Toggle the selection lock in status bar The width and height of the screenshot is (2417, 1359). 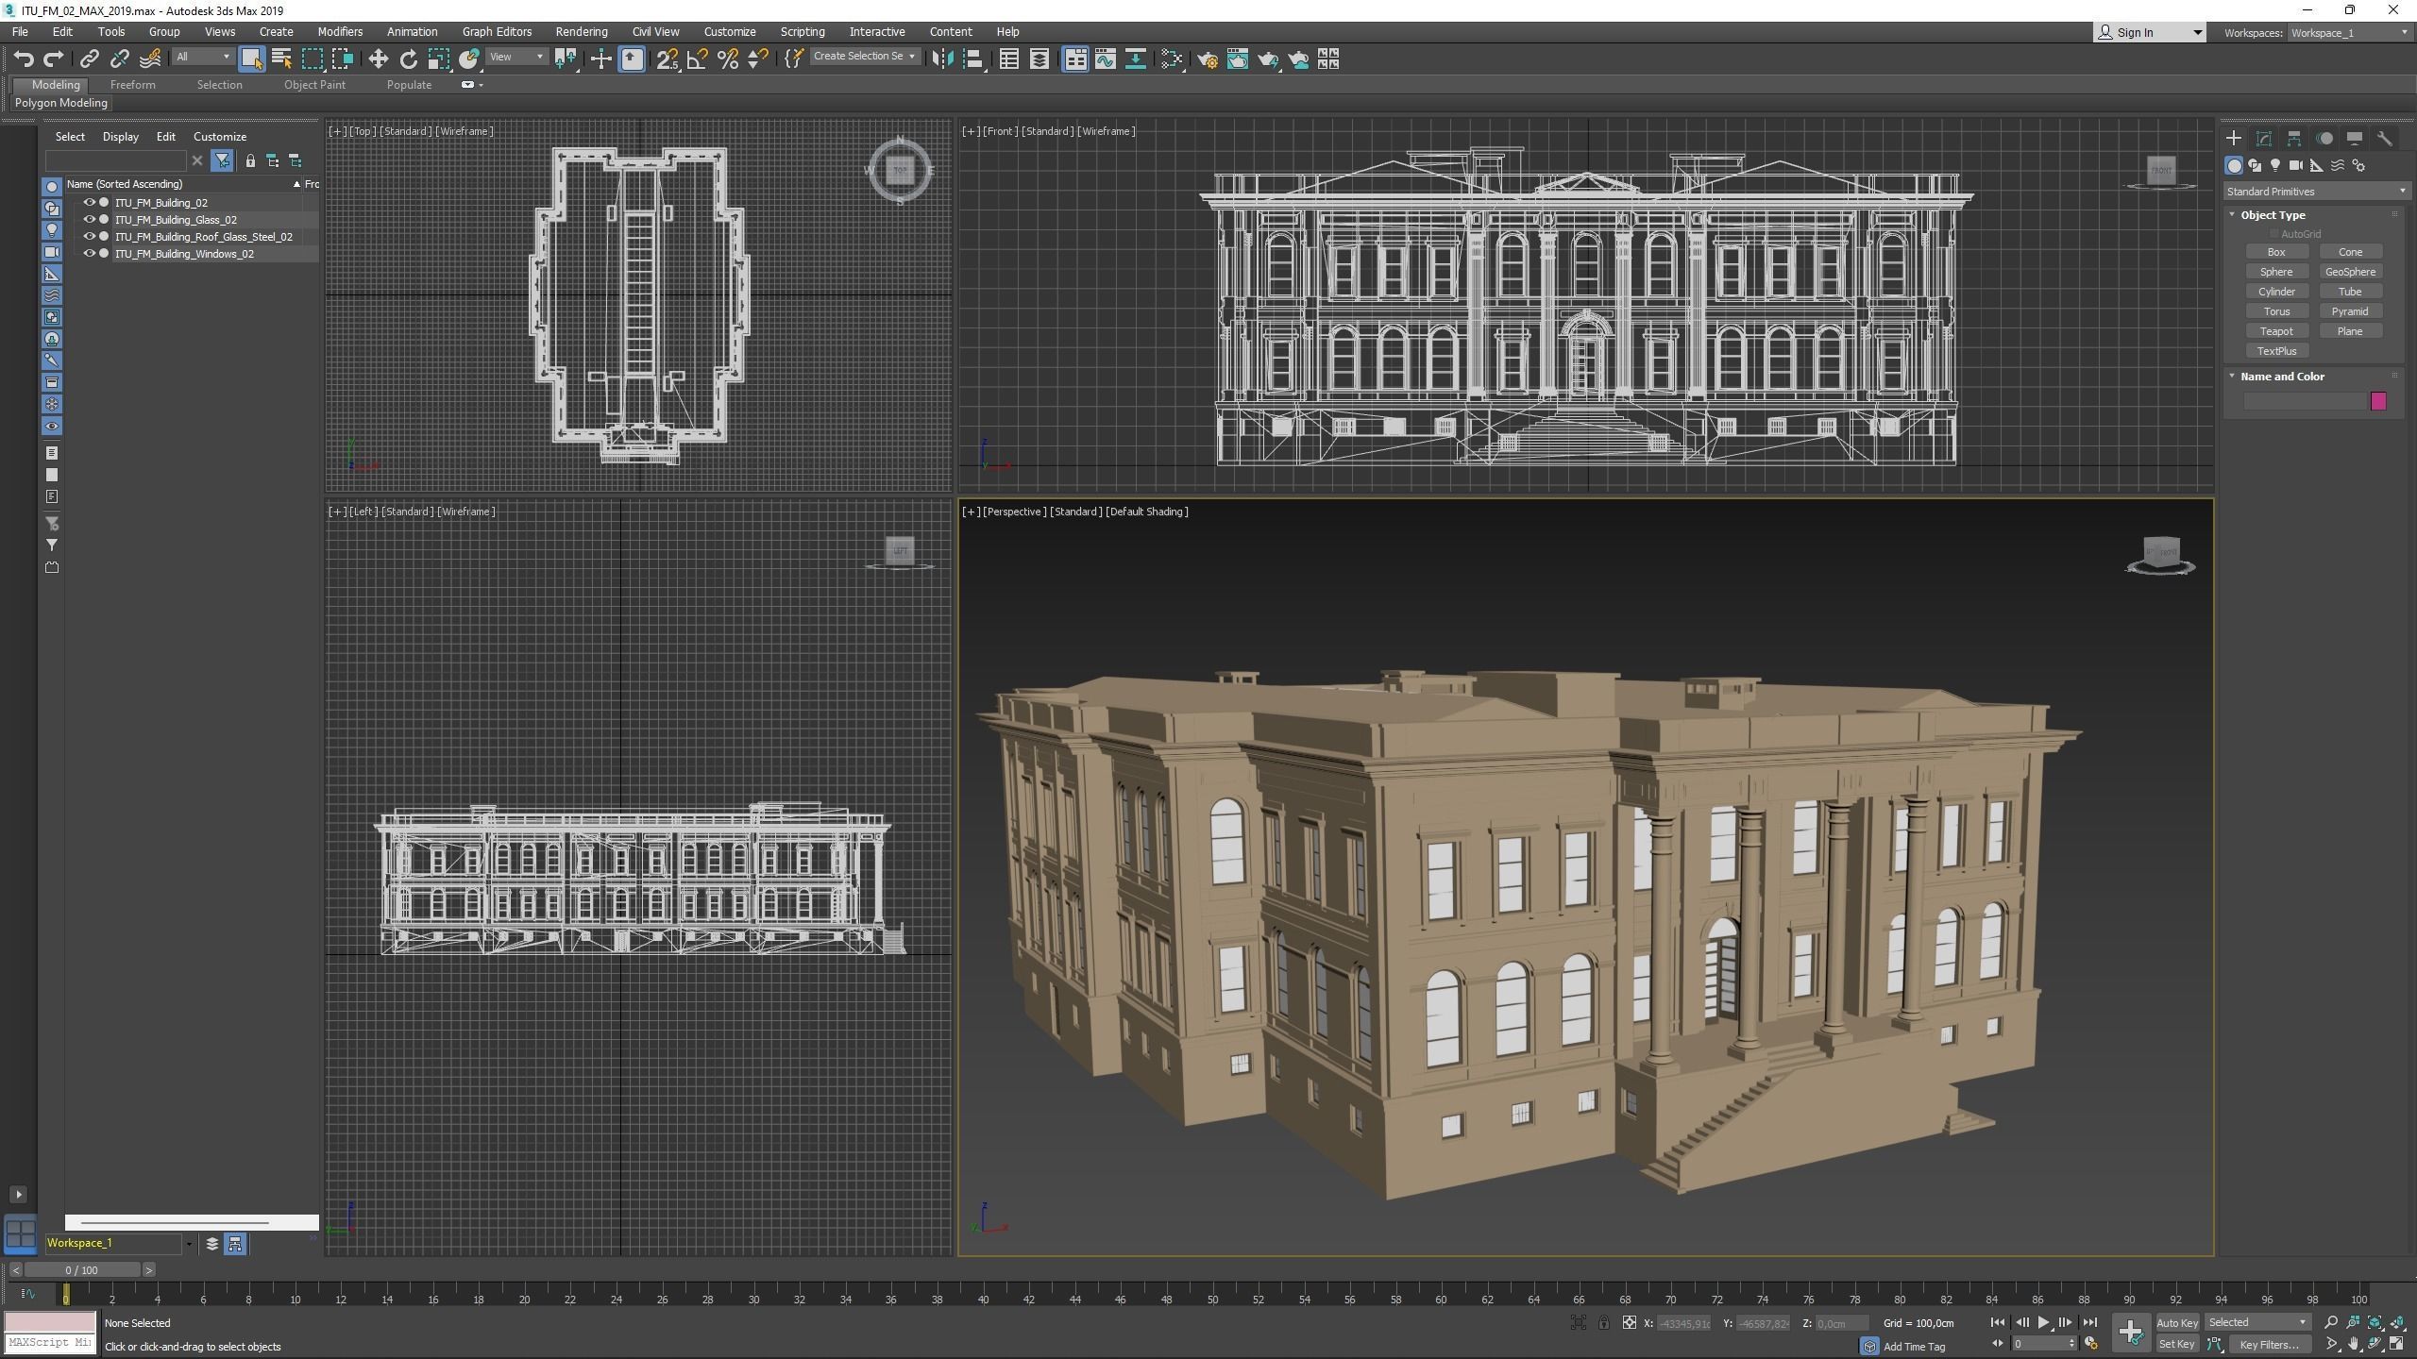1603,1323
